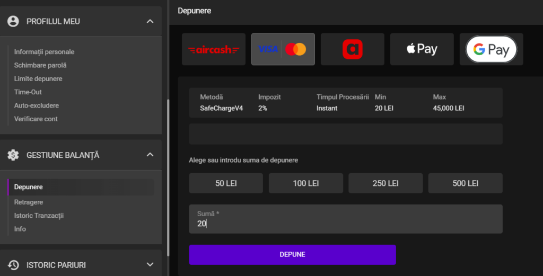Screen dimensions: 543x276
Task: Click the Gestiune Balanță gear icon
Action: 13,155
